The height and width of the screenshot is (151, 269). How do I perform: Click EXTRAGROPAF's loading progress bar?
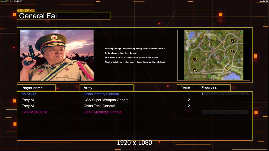coord(225,112)
